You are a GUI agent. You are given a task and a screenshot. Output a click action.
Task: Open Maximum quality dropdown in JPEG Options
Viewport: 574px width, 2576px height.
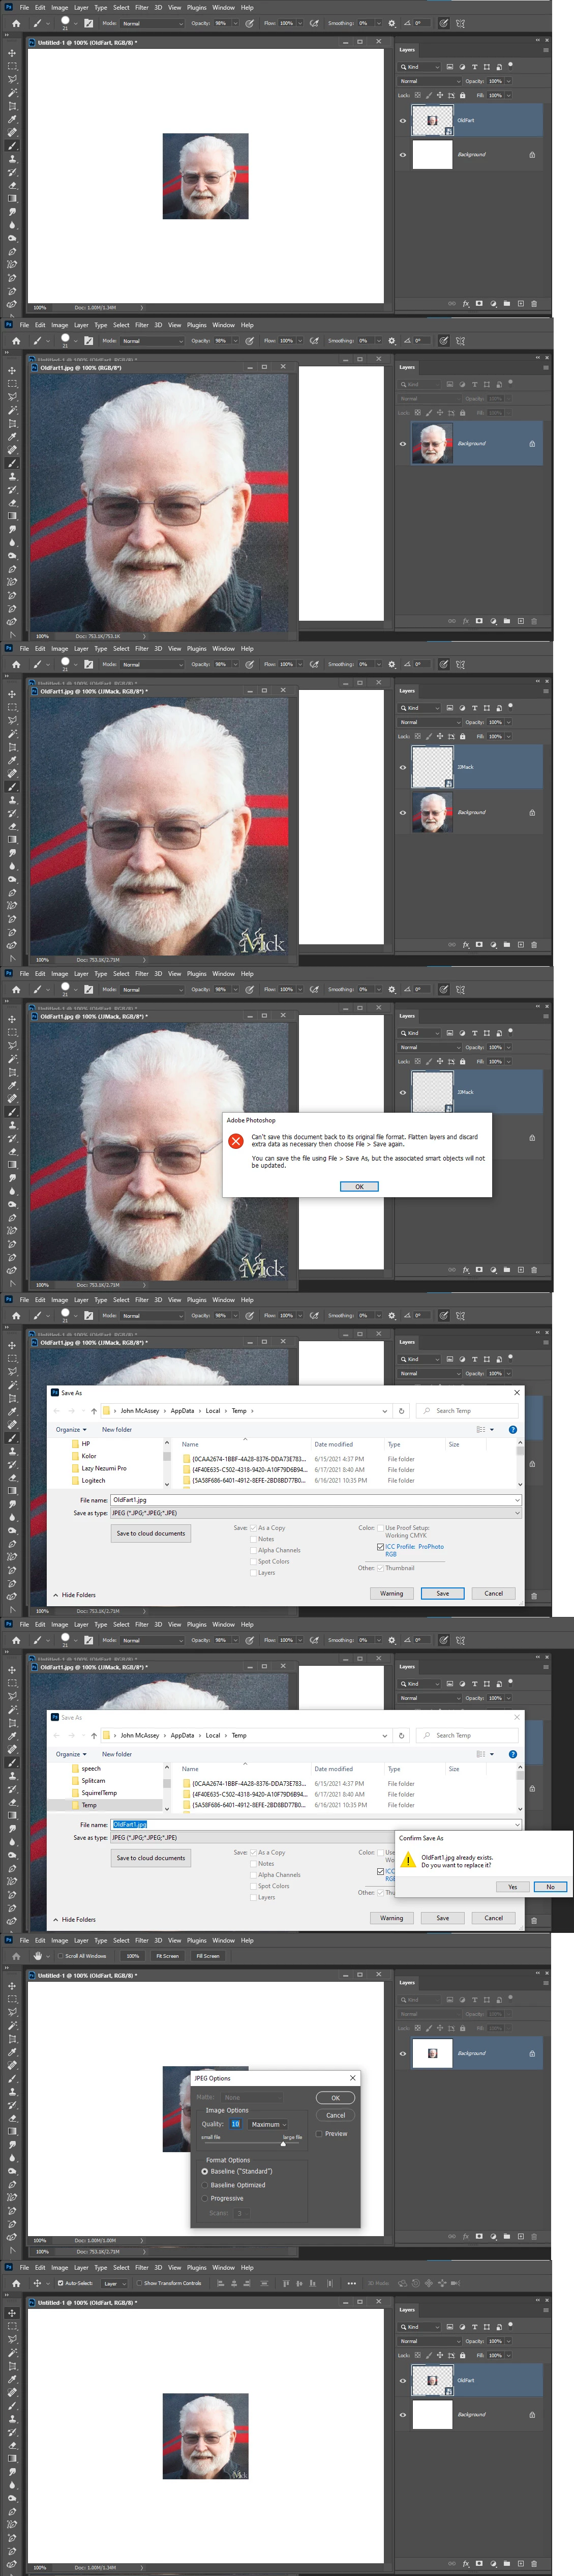[x=268, y=2124]
